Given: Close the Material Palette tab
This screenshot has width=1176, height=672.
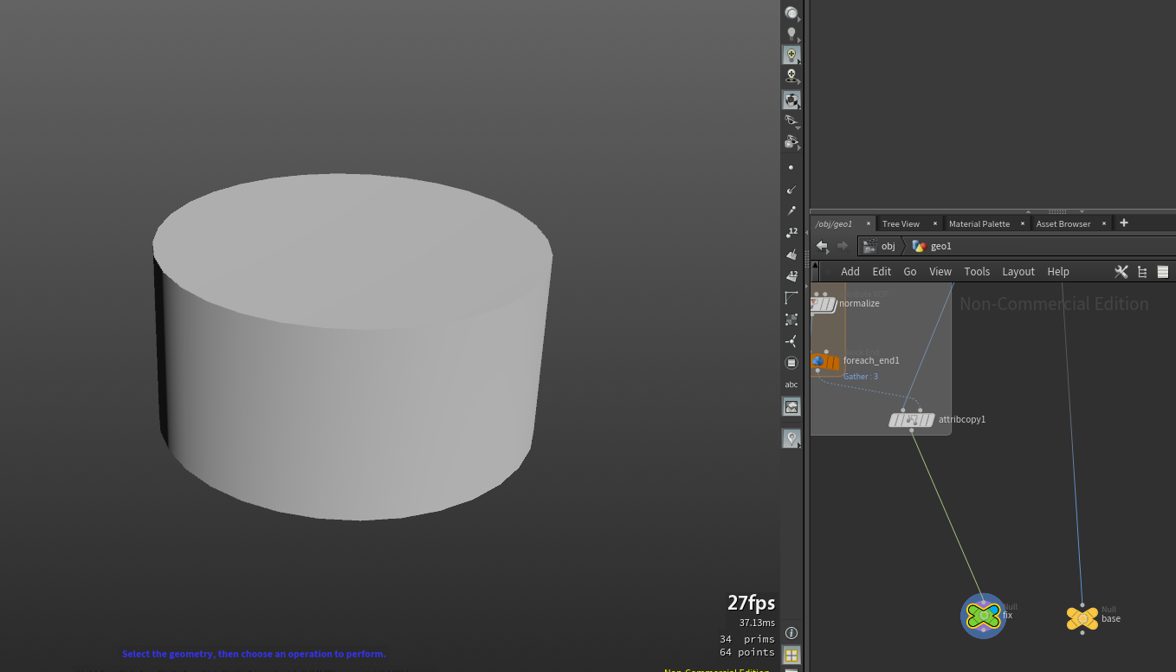Looking at the screenshot, I should 1022,223.
